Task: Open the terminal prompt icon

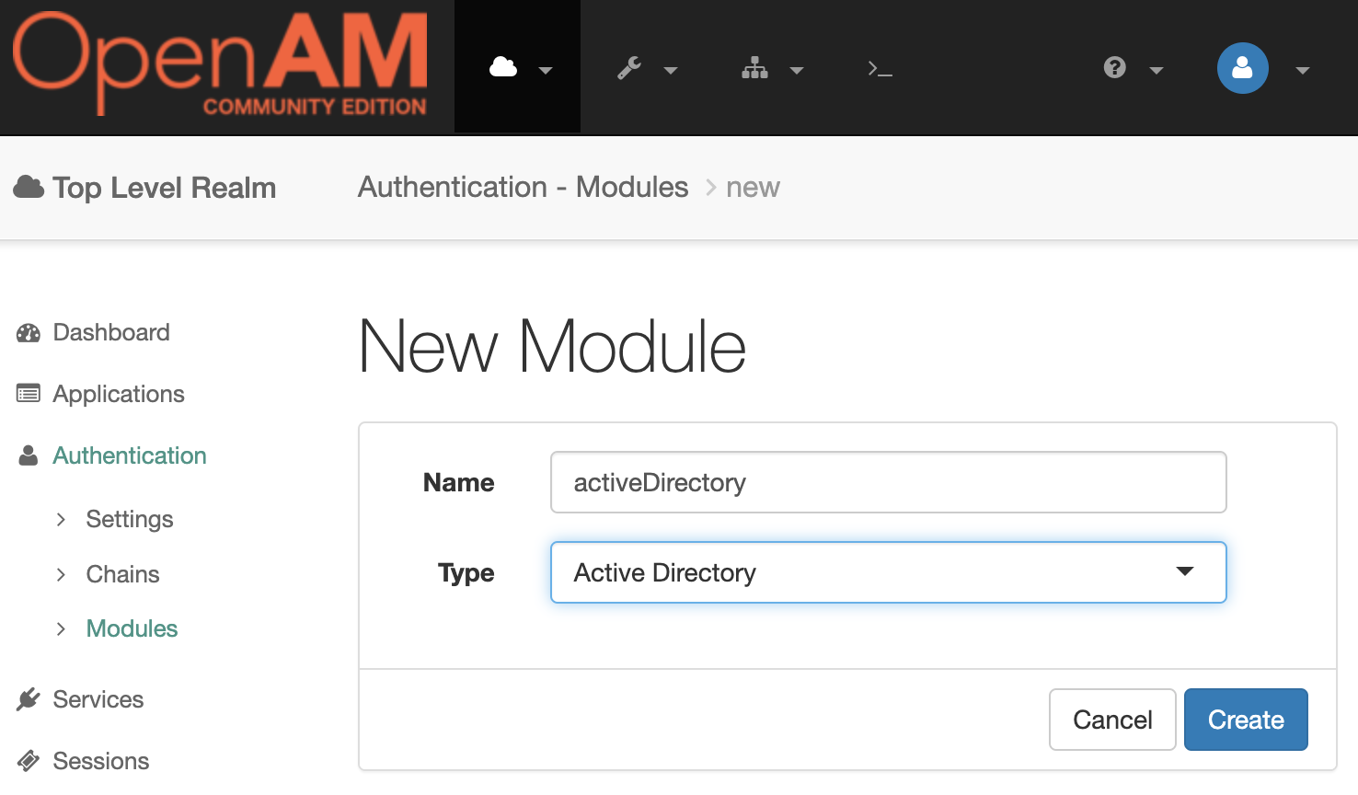Action: click(x=880, y=69)
